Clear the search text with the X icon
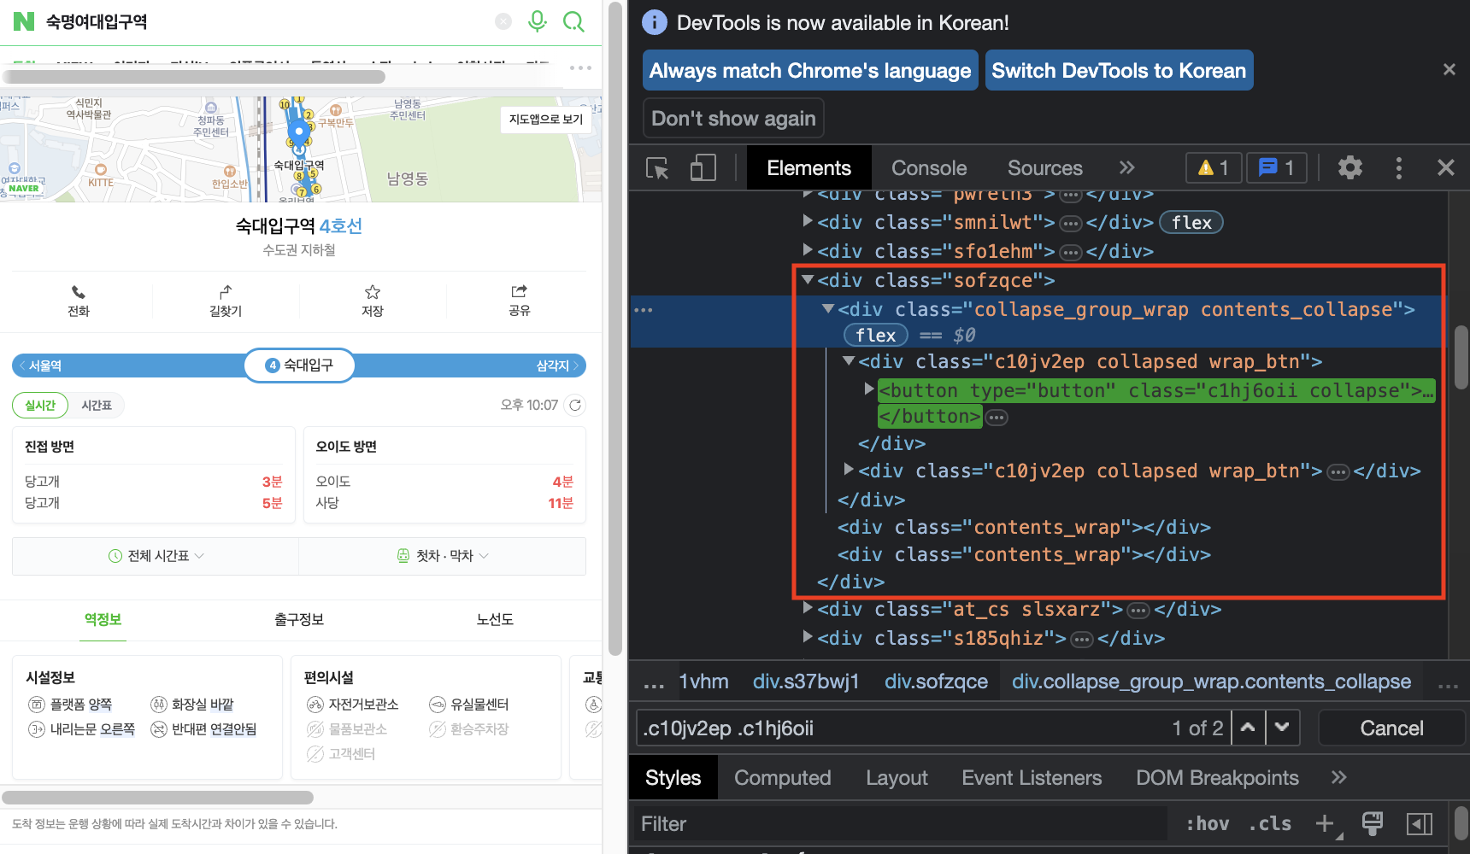The height and width of the screenshot is (854, 1470). 503,21
